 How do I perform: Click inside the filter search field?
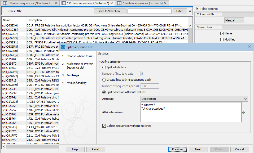tap(149, 11)
